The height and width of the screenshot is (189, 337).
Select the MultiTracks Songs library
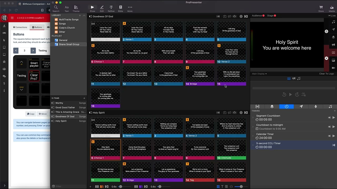(x=68, y=19)
